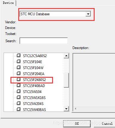Click the Cancel button
The width and height of the screenshot is (115, 128).
tap(107, 124)
